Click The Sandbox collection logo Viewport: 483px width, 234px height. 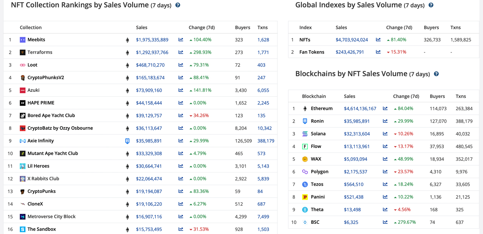[23, 229]
